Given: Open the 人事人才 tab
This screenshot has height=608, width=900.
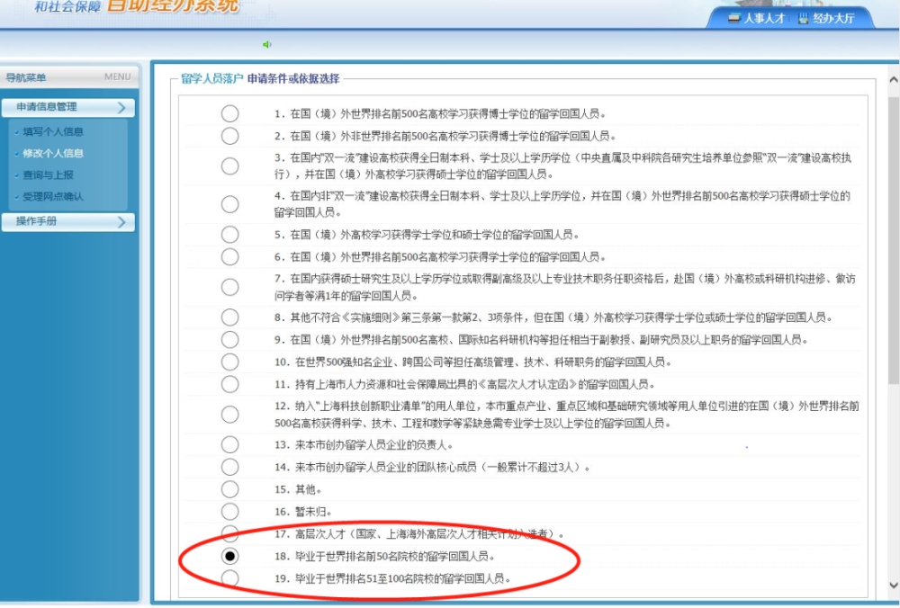Looking at the screenshot, I should click(757, 18).
